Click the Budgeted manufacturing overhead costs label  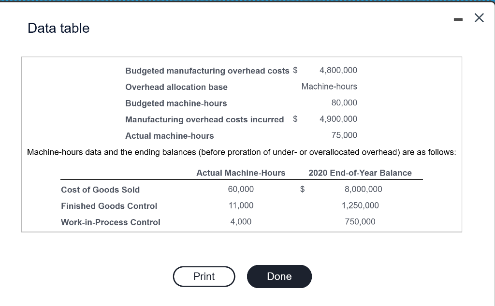(207, 71)
